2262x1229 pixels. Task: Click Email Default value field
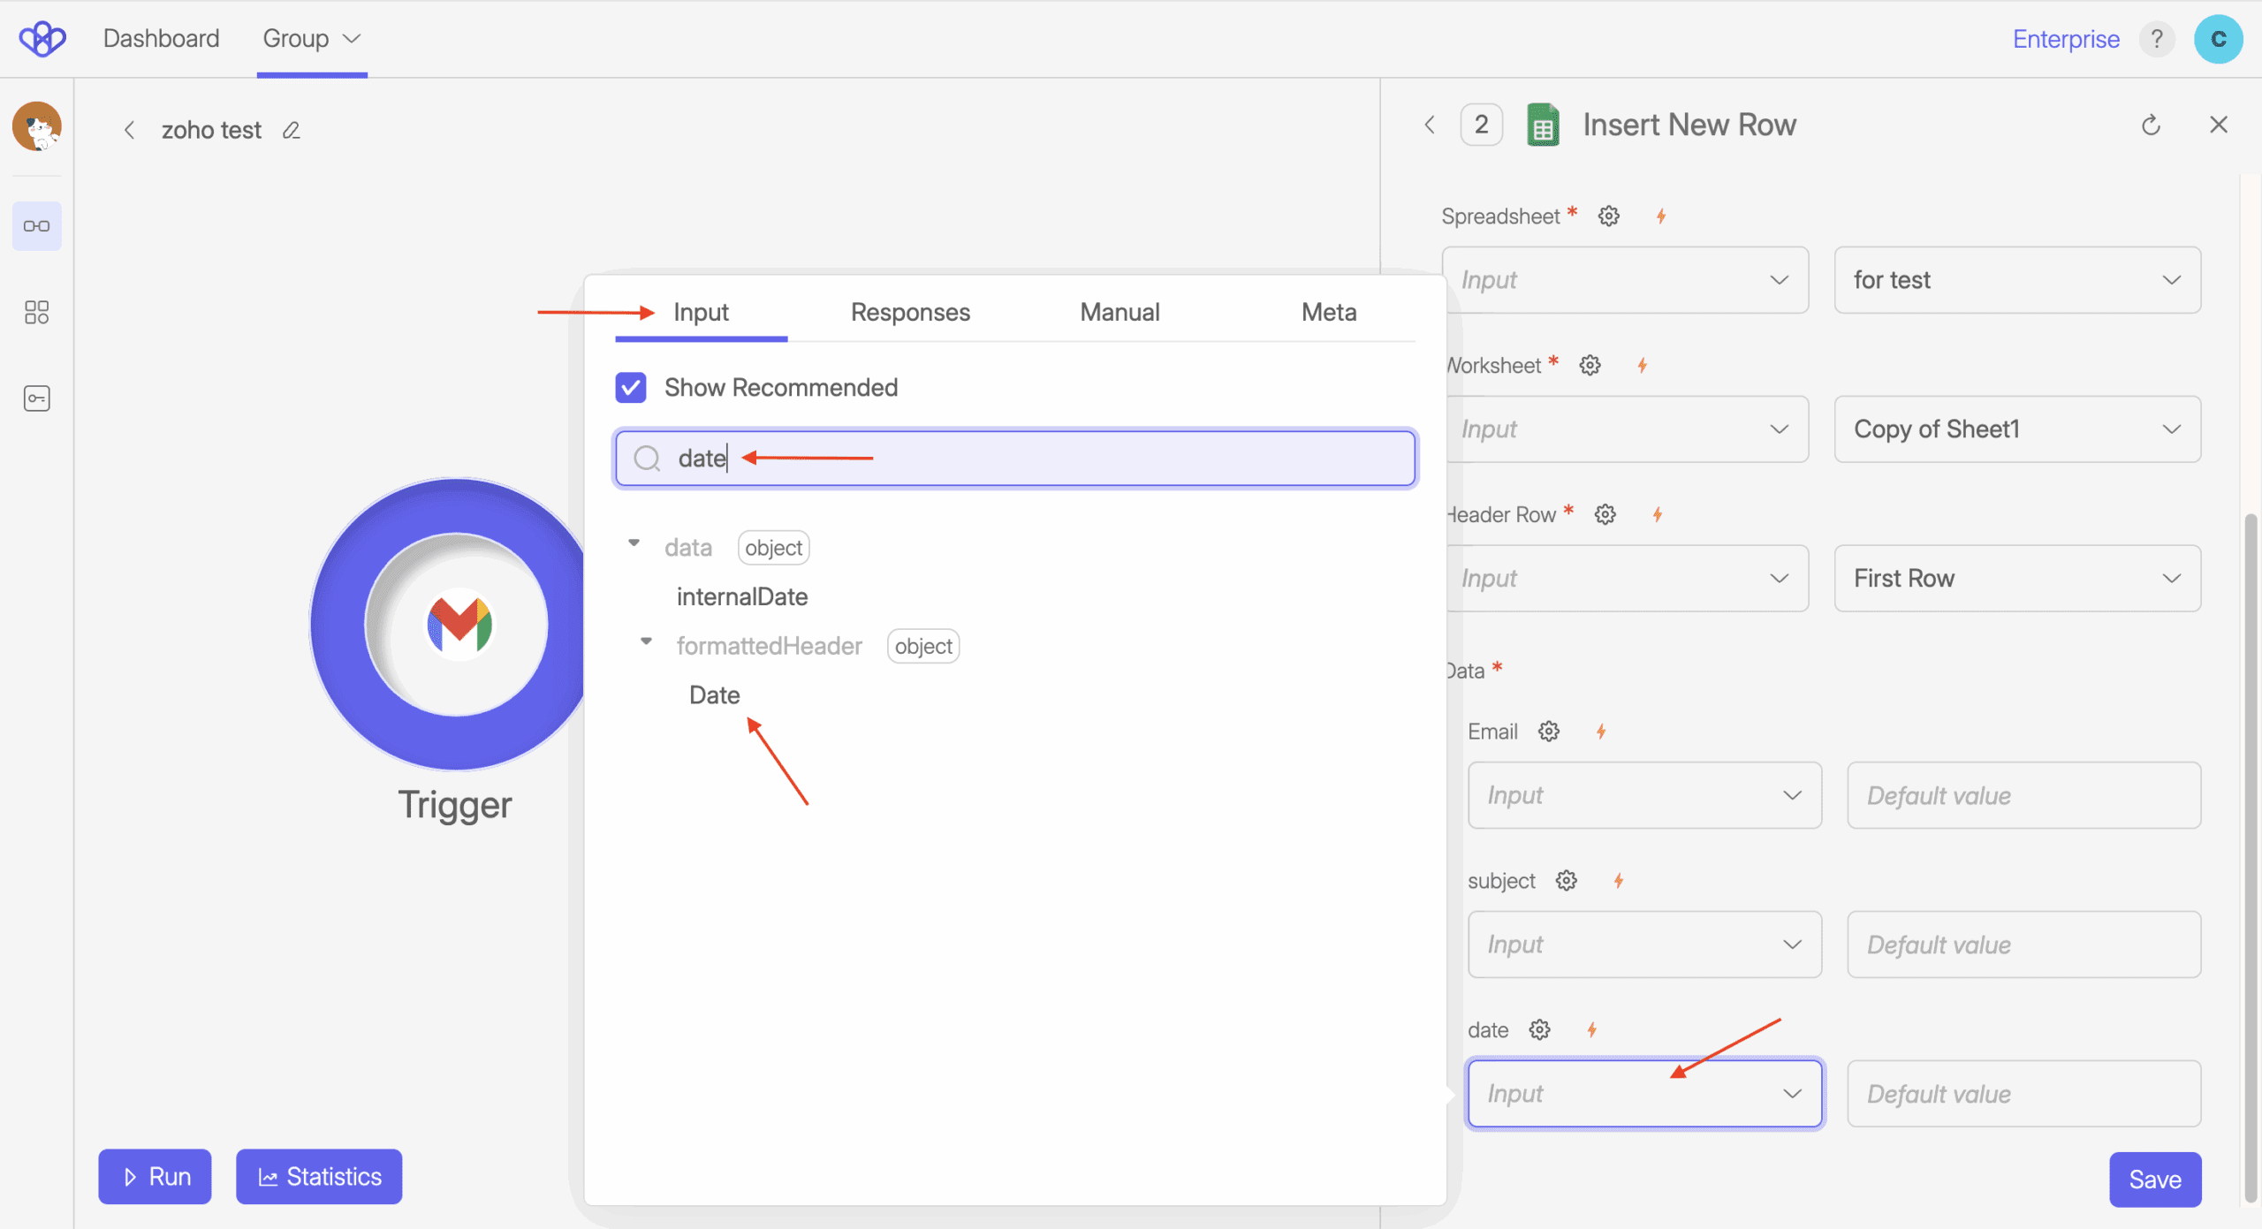click(2024, 795)
